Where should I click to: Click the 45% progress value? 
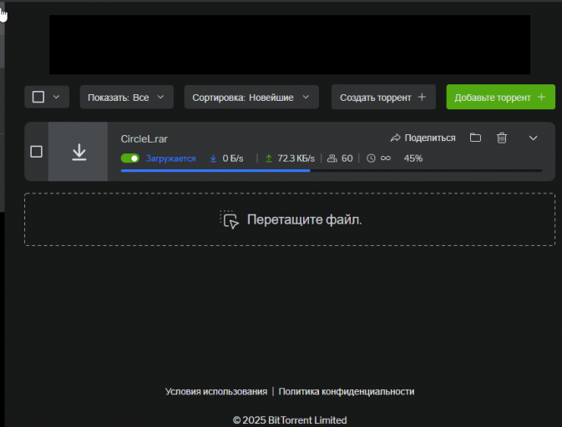click(413, 158)
